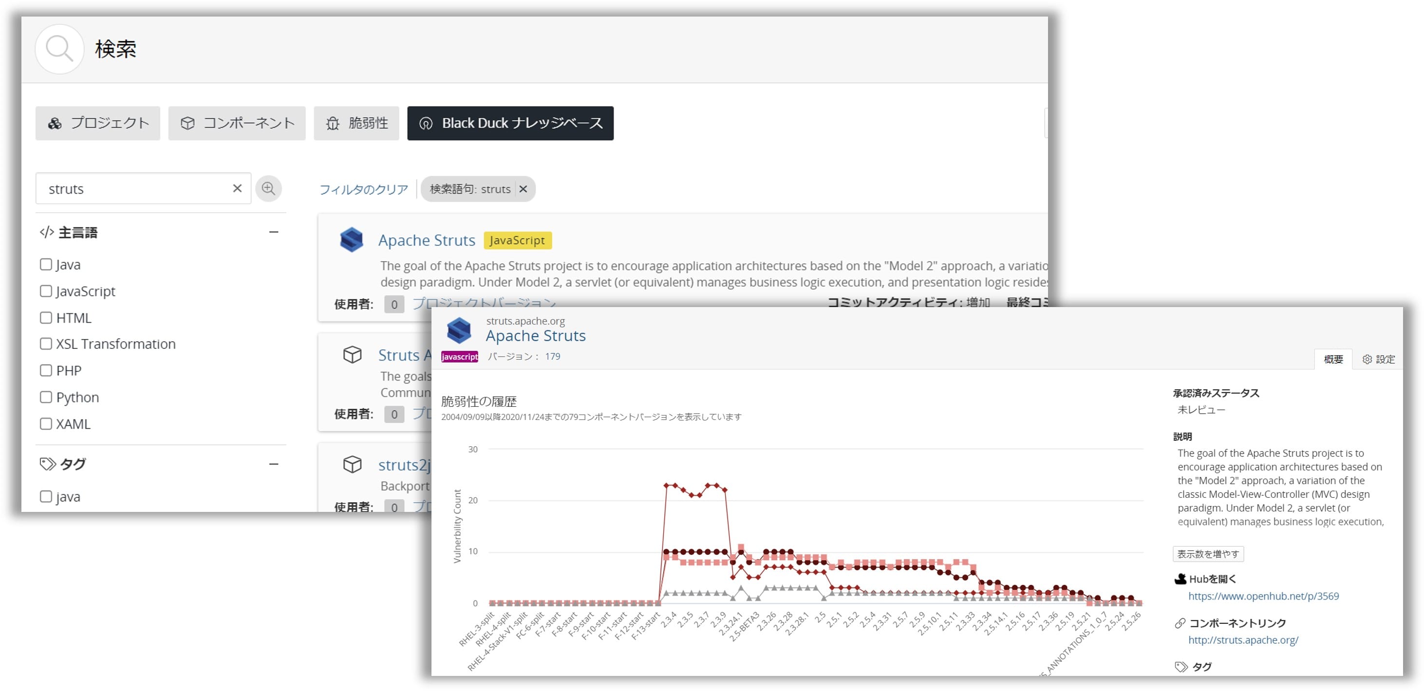Viewport: 1424px width, 691px height.
Task: Click the large search magnifier icon in header
Action: click(x=59, y=49)
